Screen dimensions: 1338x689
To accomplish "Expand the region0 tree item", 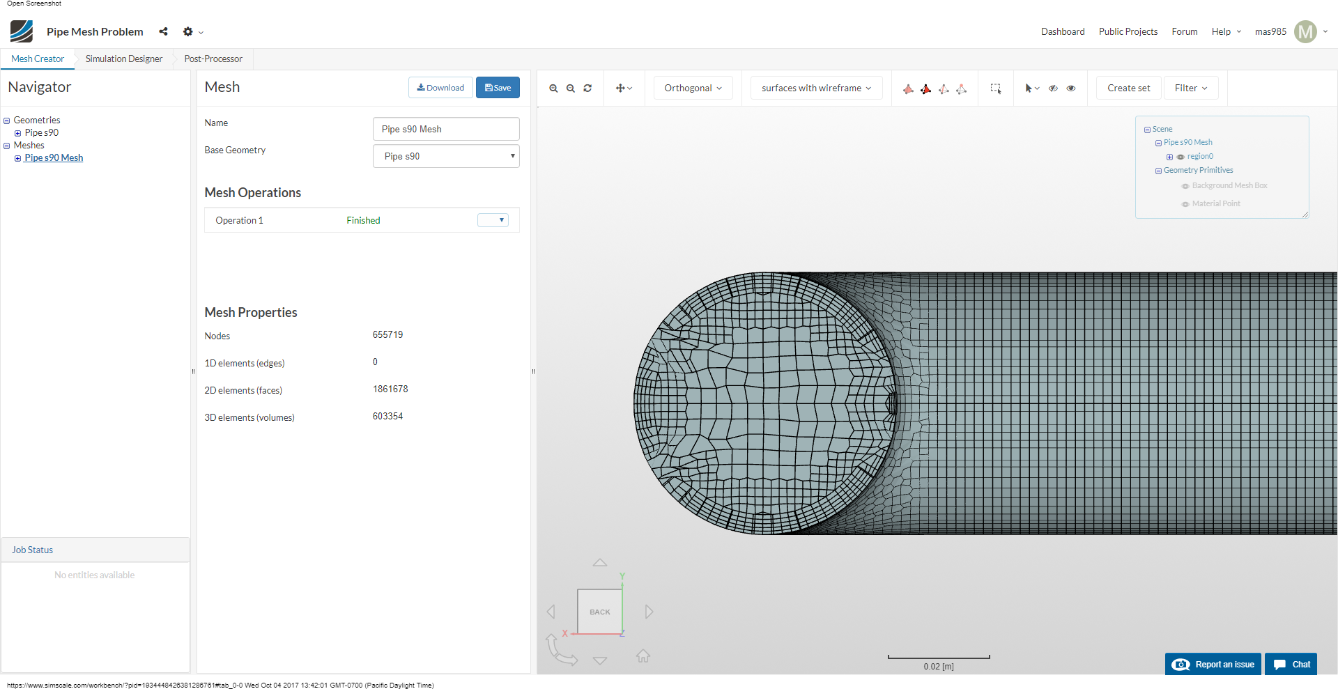I will click(x=1169, y=157).
